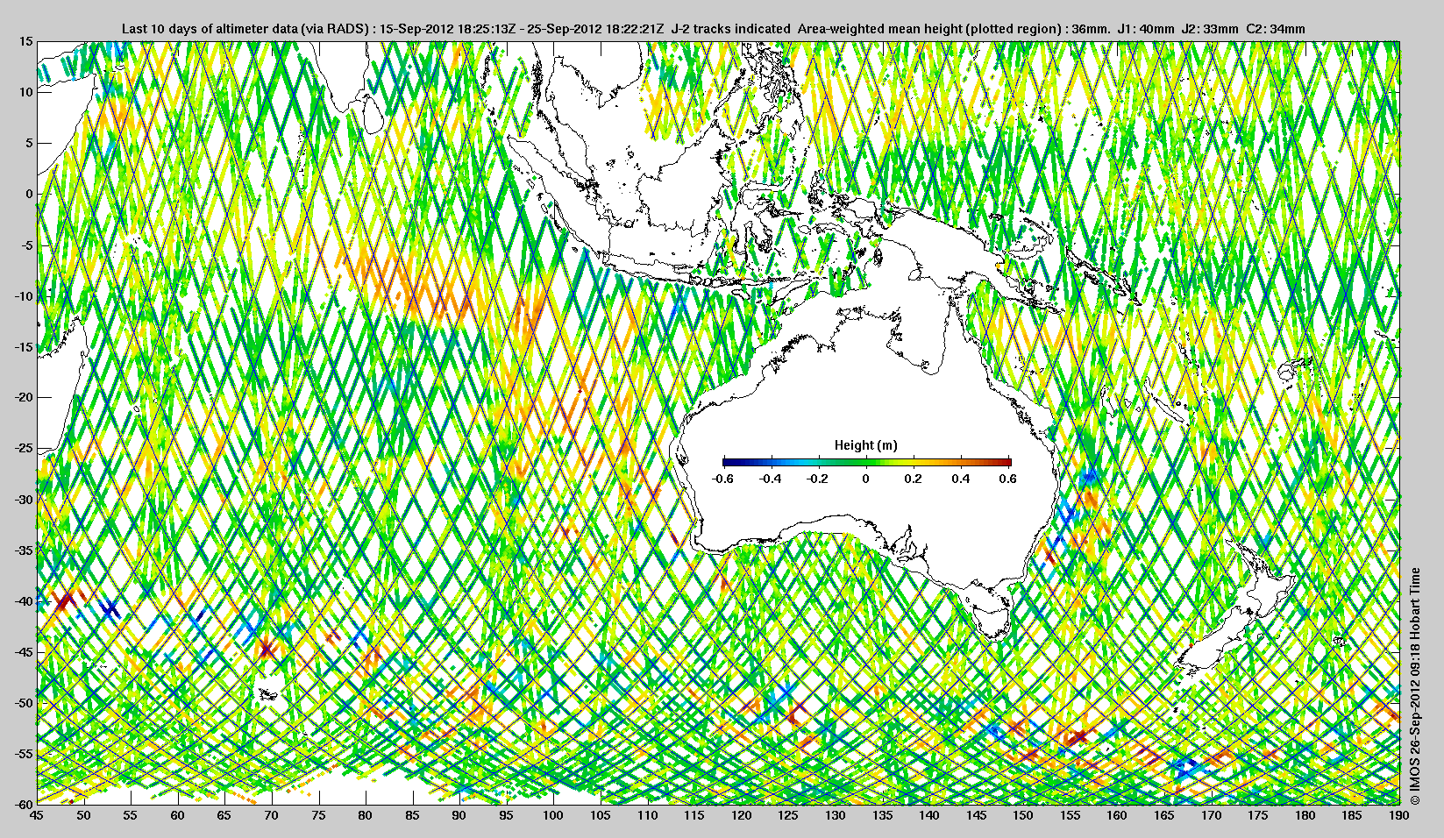Image resolution: width=1444 pixels, height=838 pixels.
Task: Click 'Last 10 days of altimeter data' title text
Action: tap(210, 29)
